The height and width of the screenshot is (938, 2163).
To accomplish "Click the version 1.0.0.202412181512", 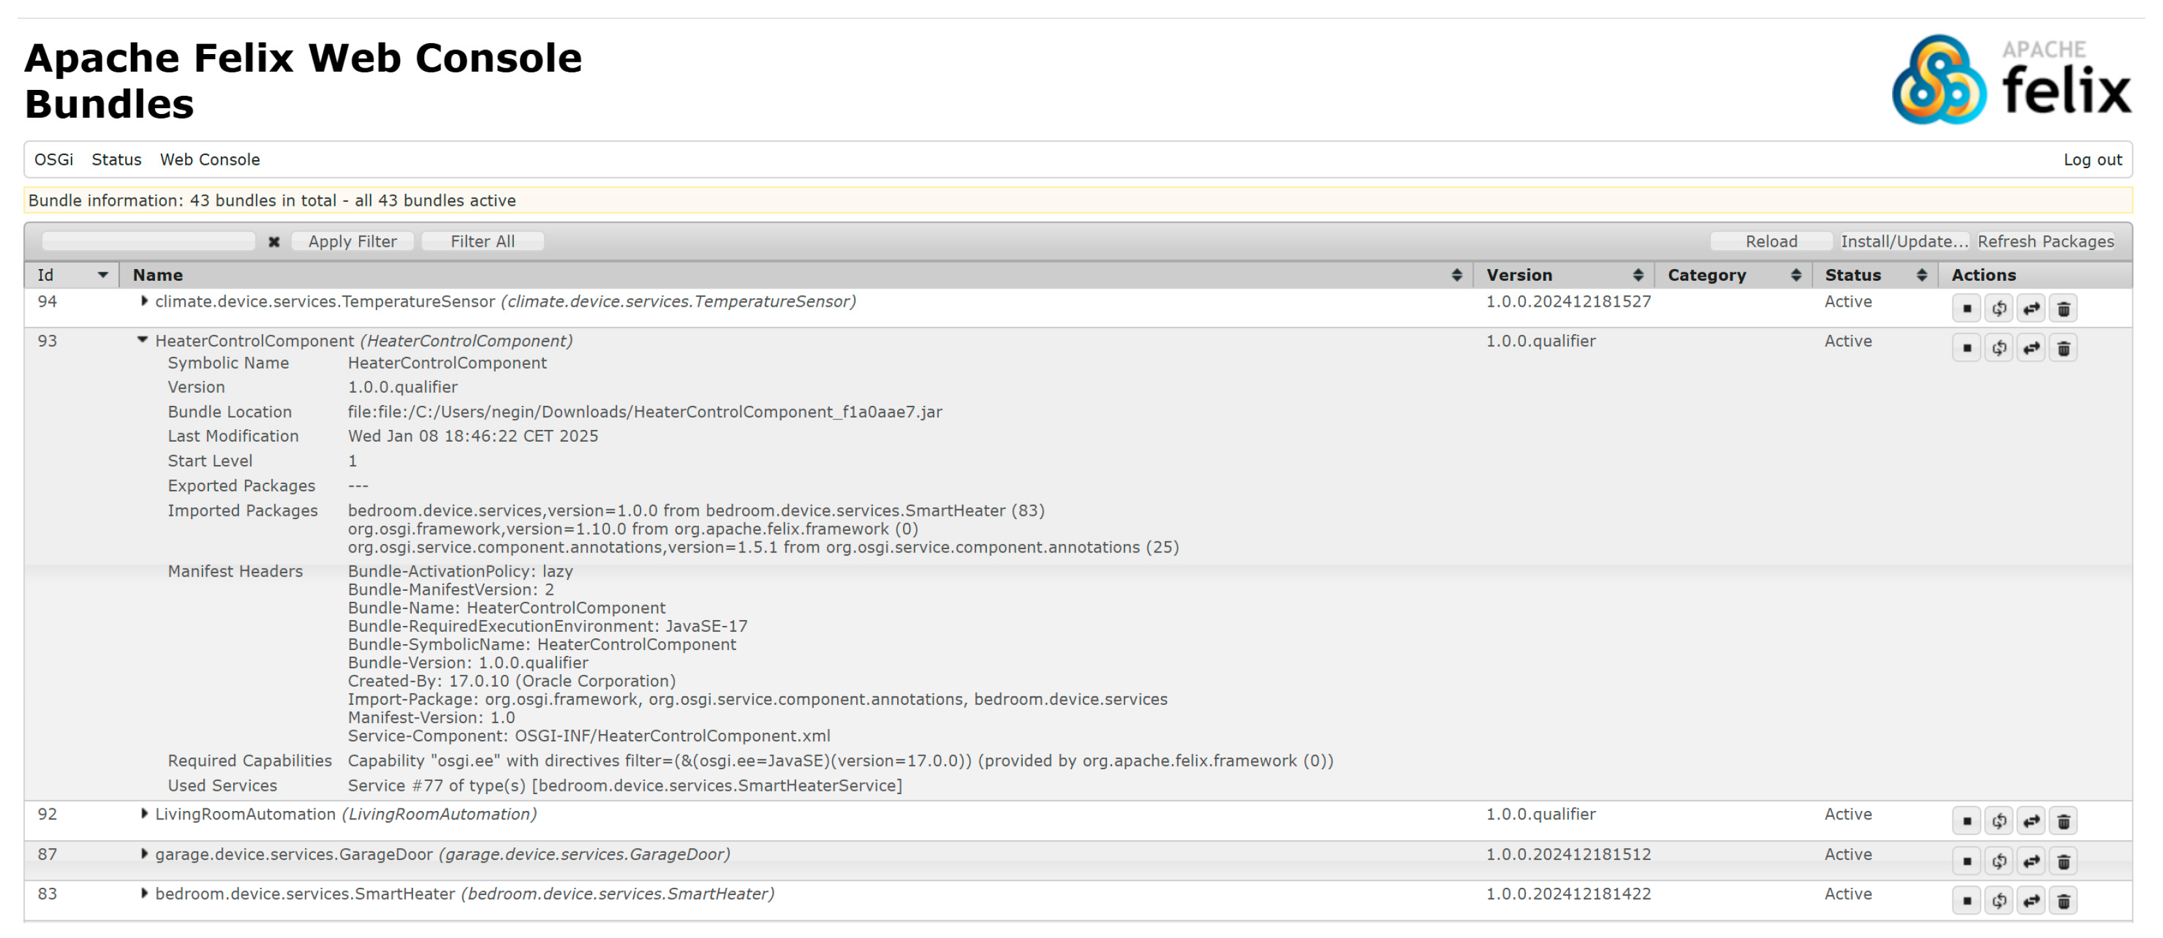I will [x=1569, y=854].
